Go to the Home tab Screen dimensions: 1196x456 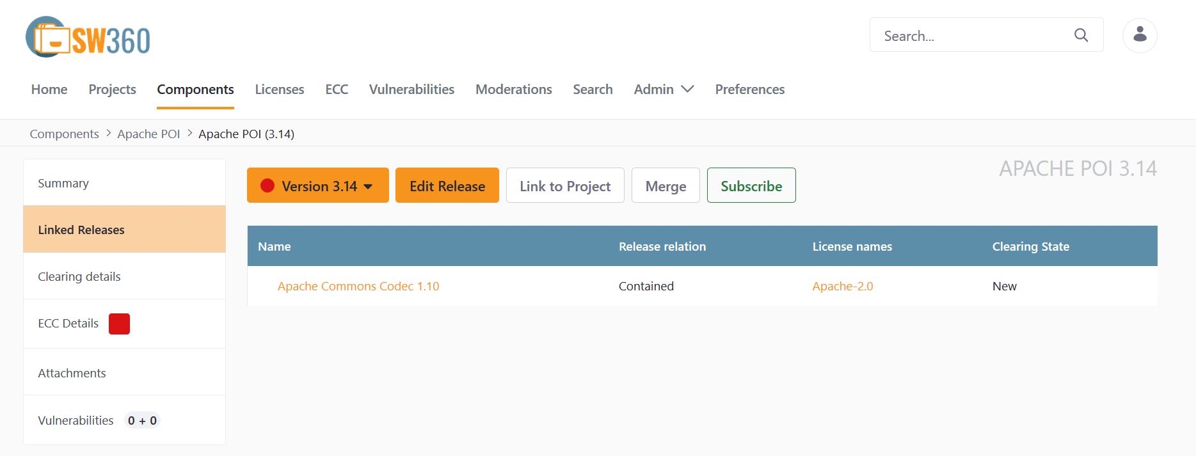[49, 89]
